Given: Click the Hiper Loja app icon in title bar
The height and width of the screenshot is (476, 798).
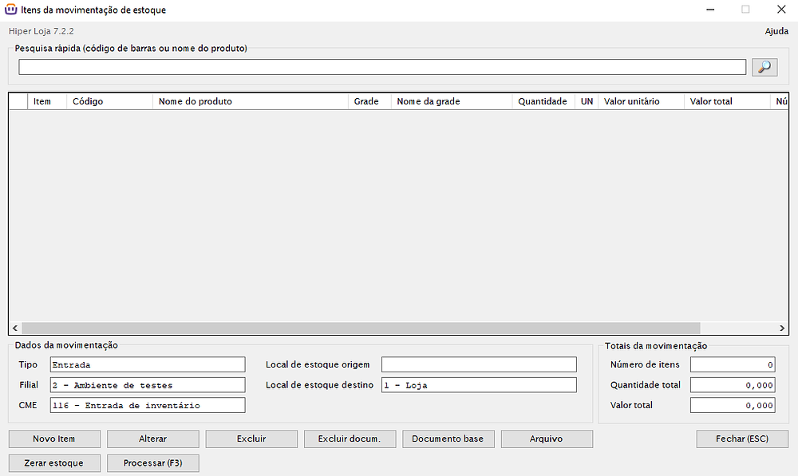Looking at the screenshot, I should tap(10, 10).
